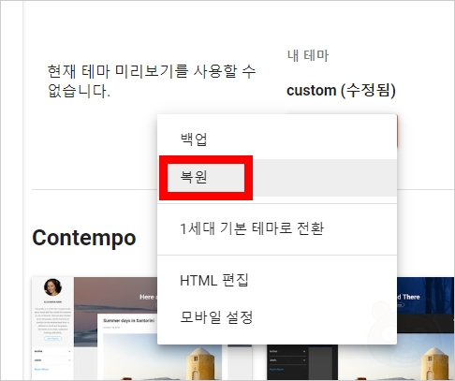Click the custom (수정됨) theme title
This screenshot has height=381, width=455.
pyautogui.click(x=341, y=91)
